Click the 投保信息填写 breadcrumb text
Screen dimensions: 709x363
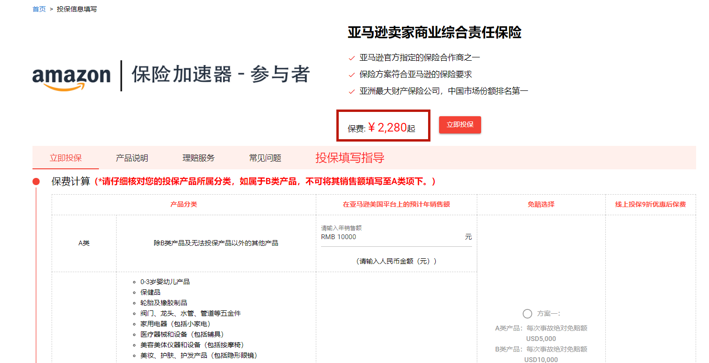[x=77, y=9]
